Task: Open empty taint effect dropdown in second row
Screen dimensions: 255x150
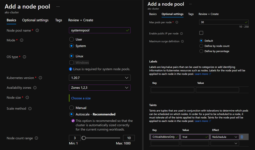Action: [x=225, y=143]
